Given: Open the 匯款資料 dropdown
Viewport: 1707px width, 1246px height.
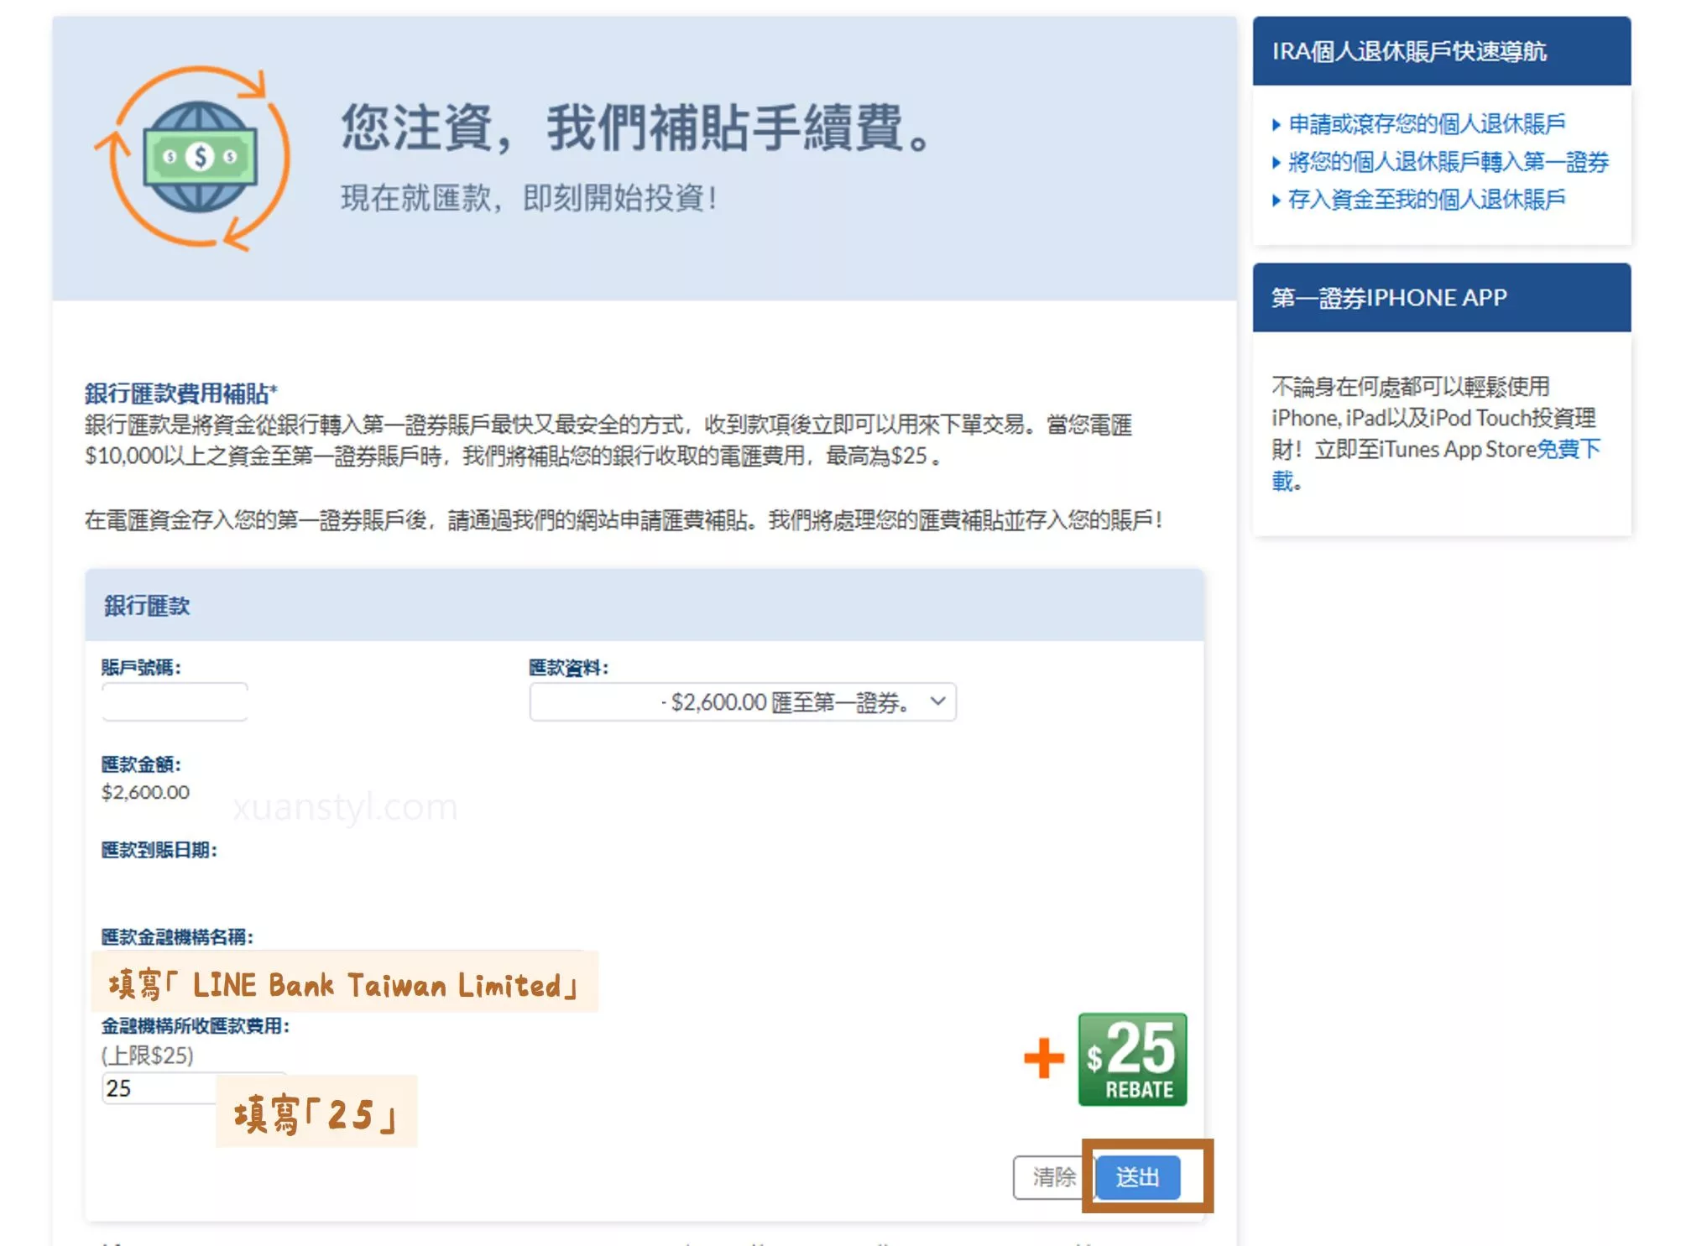Looking at the screenshot, I should (x=742, y=701).
